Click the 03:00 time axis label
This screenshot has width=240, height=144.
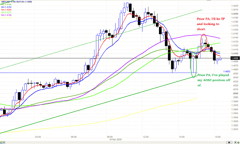38,137
